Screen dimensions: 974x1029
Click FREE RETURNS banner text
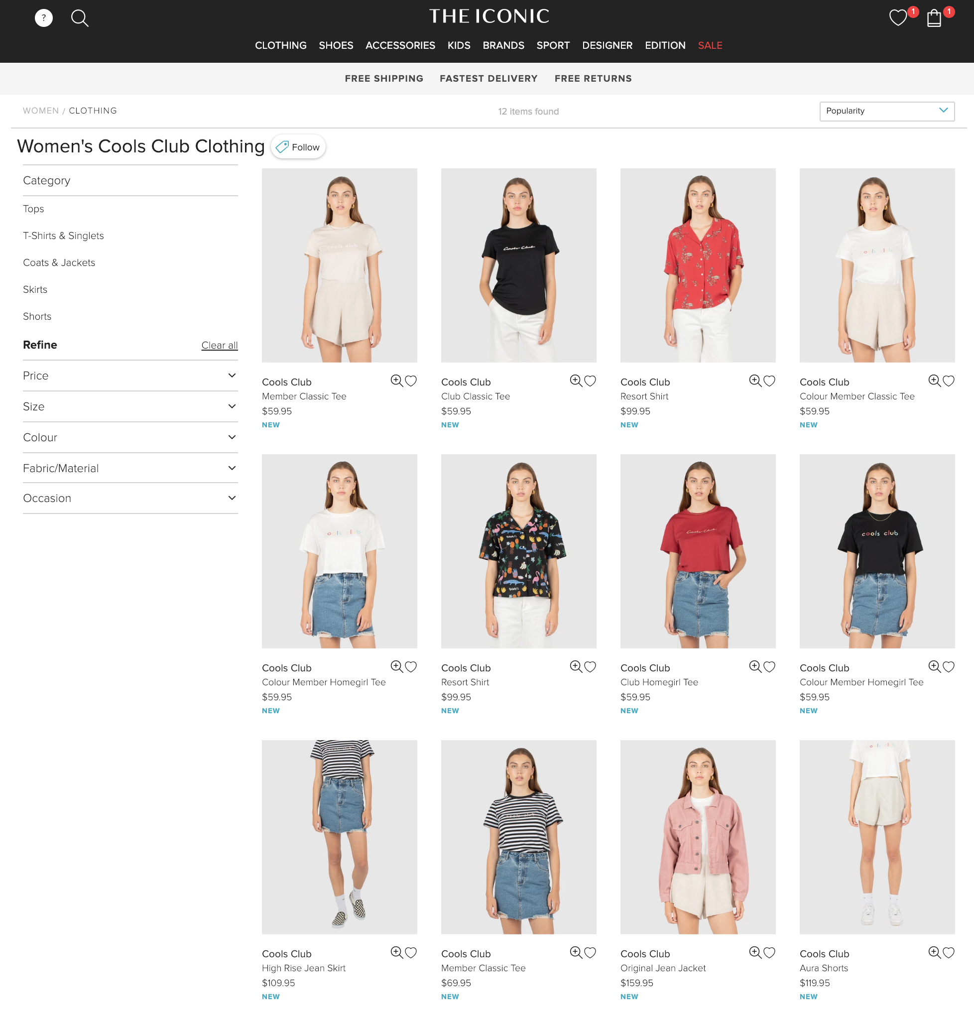tap(593, 78)
